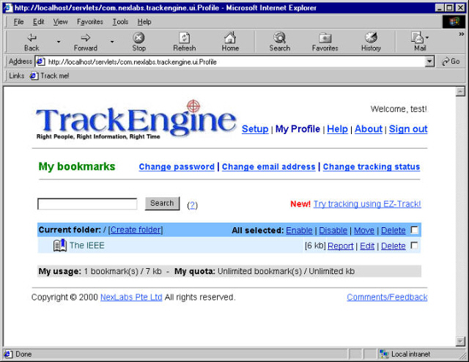Click the book icon beside The IEEE
The height and width of the screenshot is (362, 469).
point(60,245)
